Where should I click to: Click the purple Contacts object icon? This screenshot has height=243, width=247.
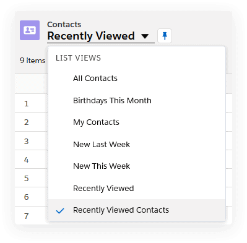[x=30, y=30]
